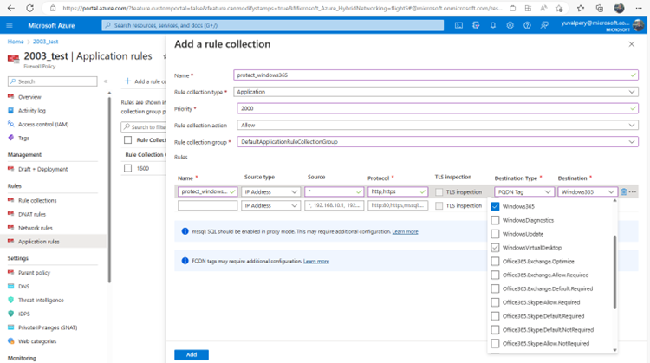This screenshot has width=650, height=363.
Task: Open the feedback icon in header
Action: click(544, 25)
